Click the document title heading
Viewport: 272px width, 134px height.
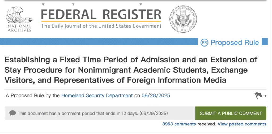131,70
